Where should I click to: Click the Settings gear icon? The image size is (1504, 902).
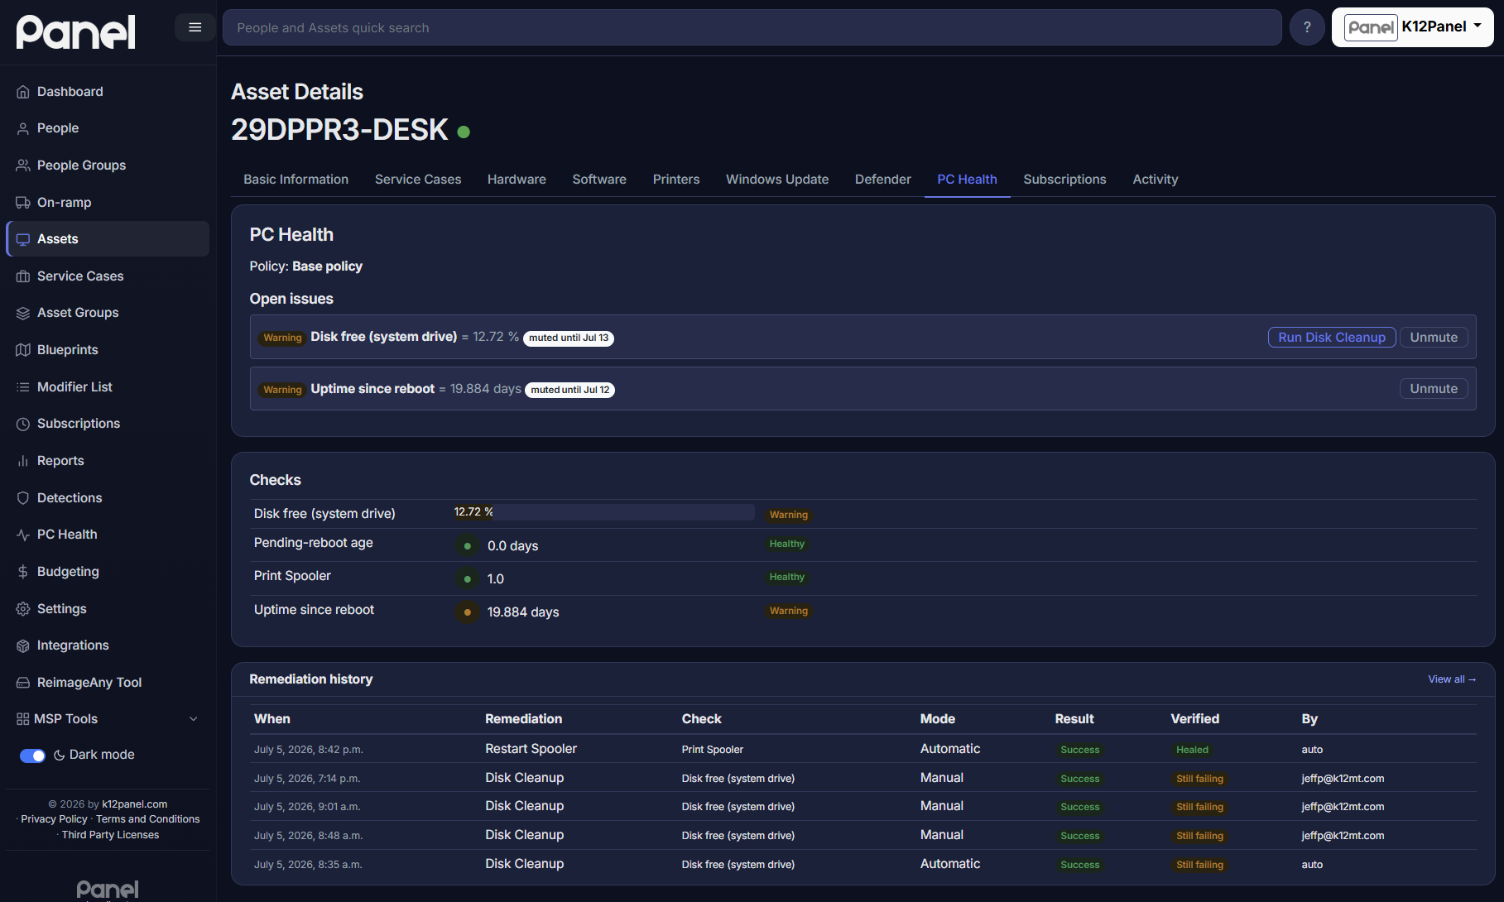coord(23,609)
